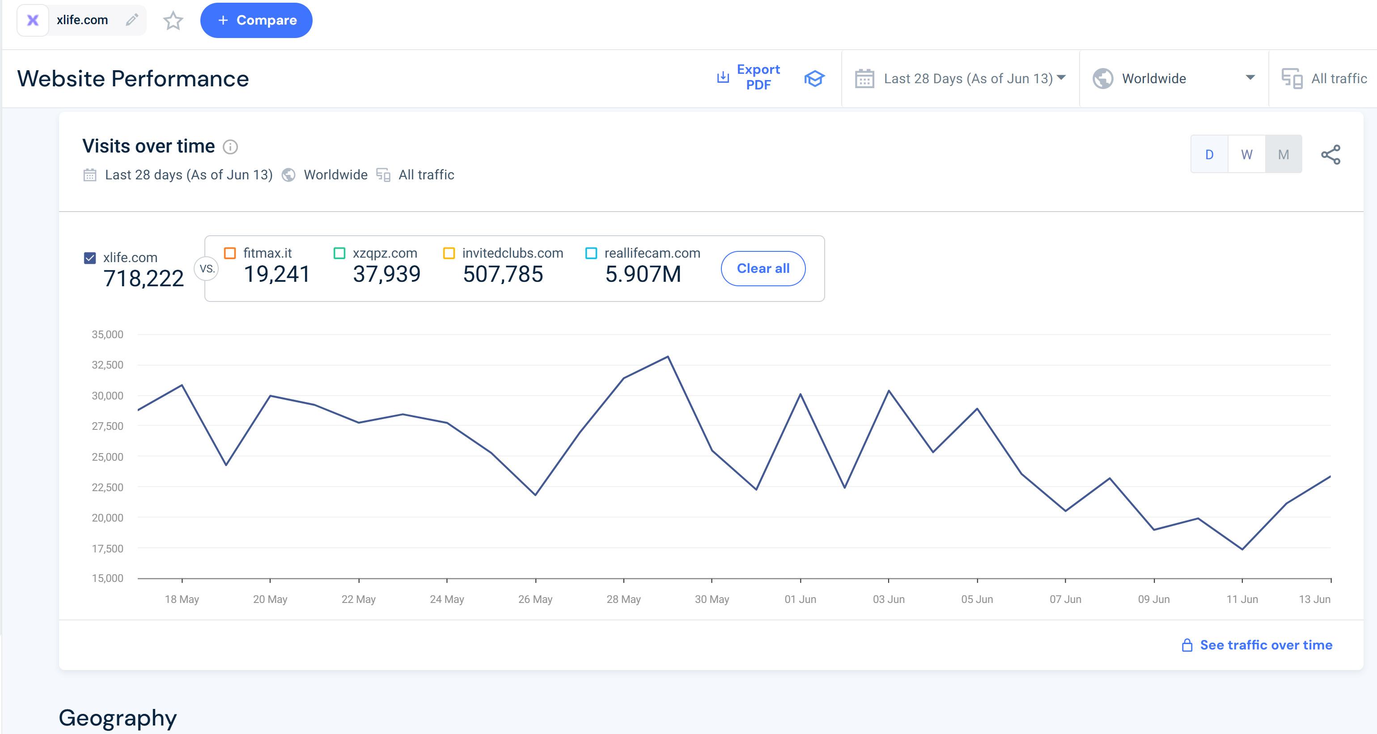Screen dimensions: 1377x734
Task: Open the All traffic device selector
Action: pos(1325,79)
